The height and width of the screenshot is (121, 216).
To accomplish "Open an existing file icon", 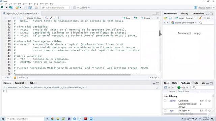I will pyautogui.click(x=17, y=7).
